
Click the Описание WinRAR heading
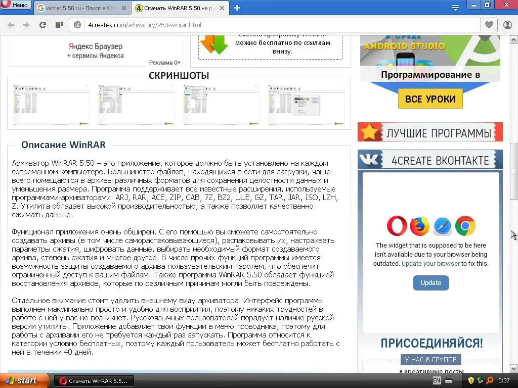tap(63, 145)
